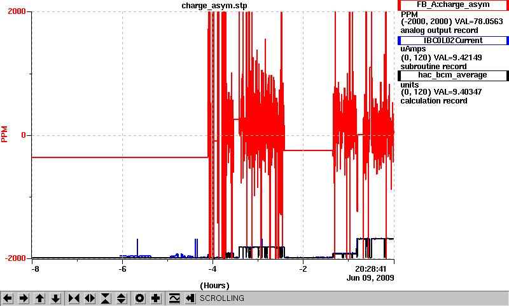This screenshot has width=509, height=306.
Task: Click the PPM vertical axis label
Action: tap(4, 134)
